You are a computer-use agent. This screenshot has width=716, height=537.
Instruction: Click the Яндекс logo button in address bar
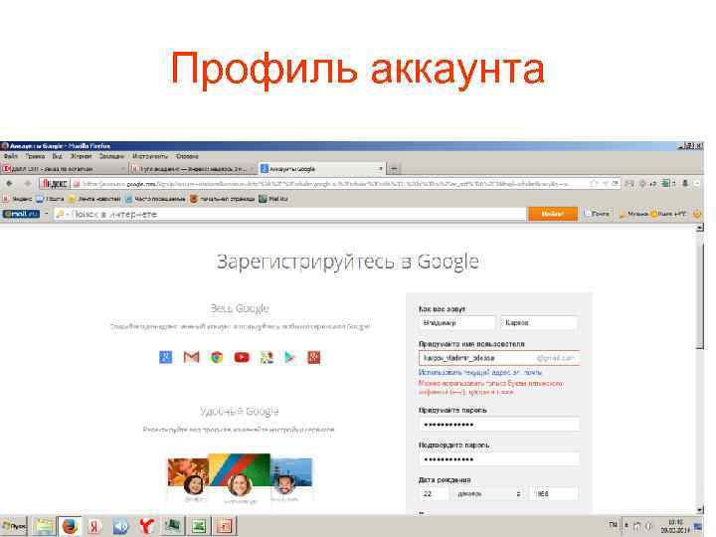click(x=55, y=184)
